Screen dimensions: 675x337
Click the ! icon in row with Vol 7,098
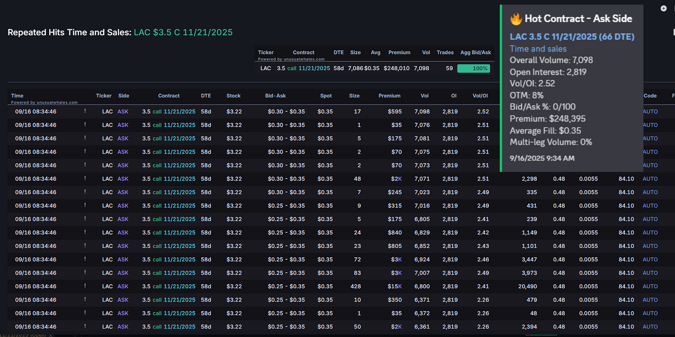coord(85,111)
